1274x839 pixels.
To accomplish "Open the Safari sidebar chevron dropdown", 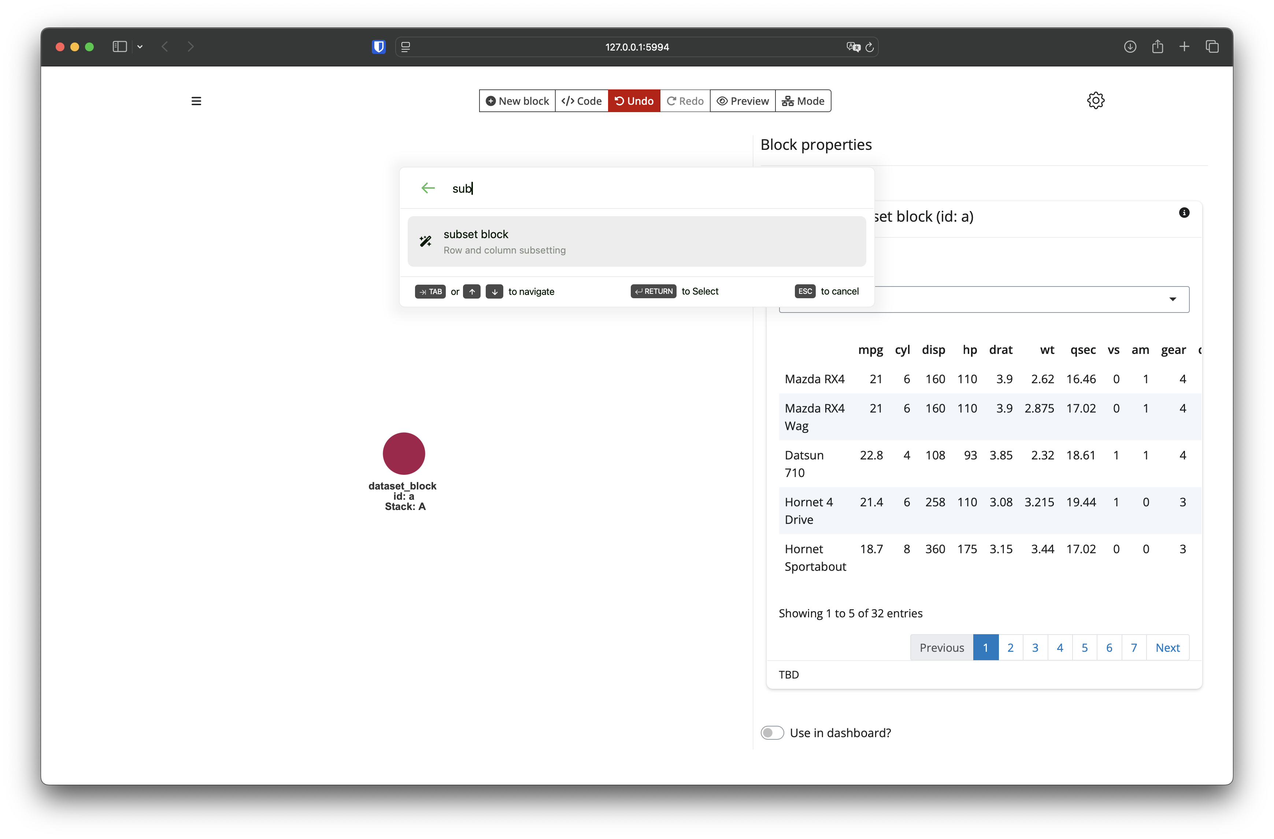I will pos(140,47).
